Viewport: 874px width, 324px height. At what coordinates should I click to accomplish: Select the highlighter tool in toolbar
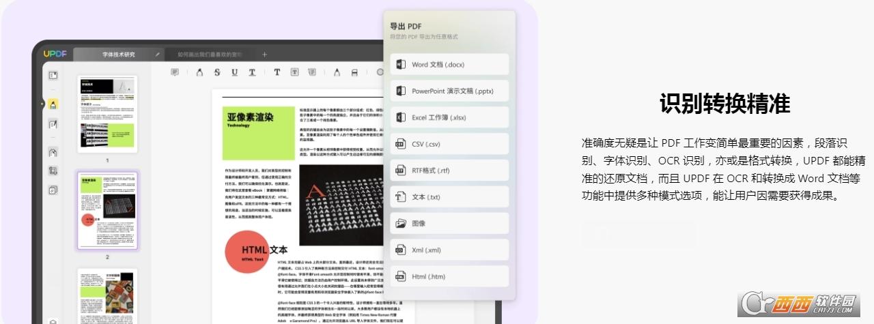coord(199,72)
